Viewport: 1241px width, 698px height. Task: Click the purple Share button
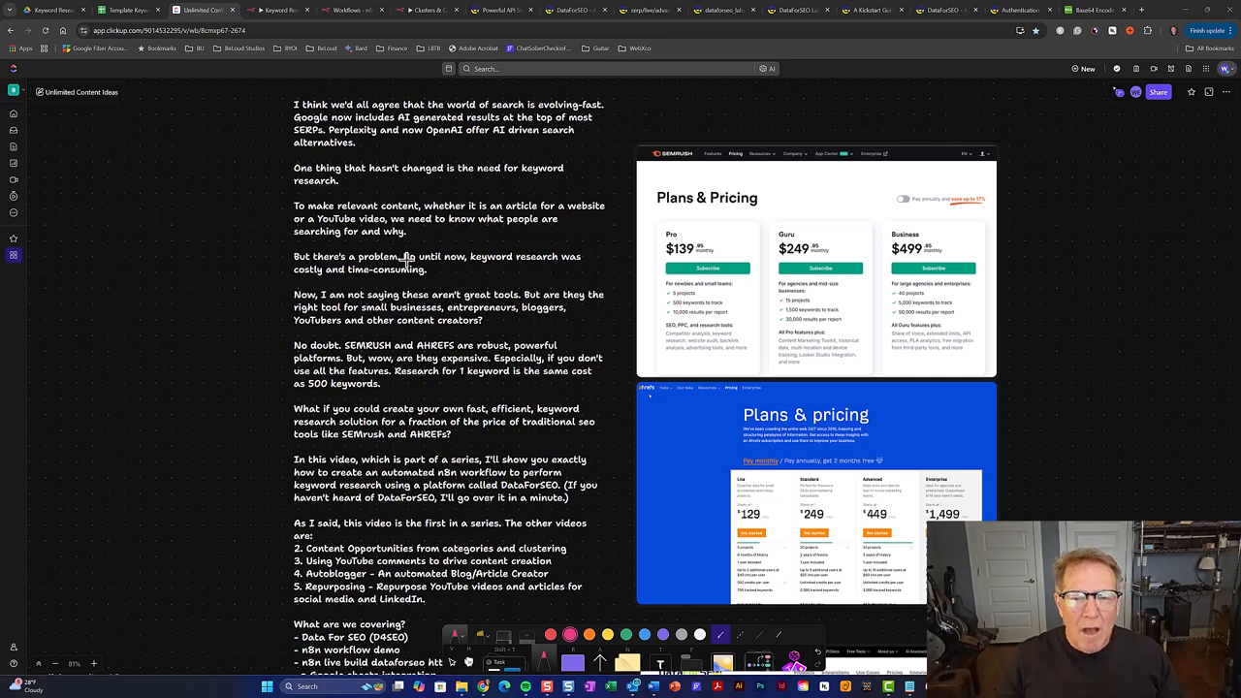click(x=1159, y=91)
